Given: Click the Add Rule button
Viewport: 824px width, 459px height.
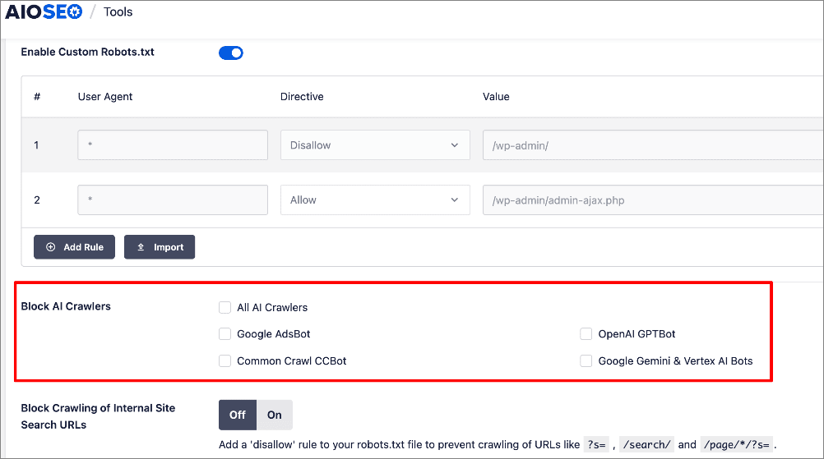Looking at the screenshot, I should (x=74, y=247).
